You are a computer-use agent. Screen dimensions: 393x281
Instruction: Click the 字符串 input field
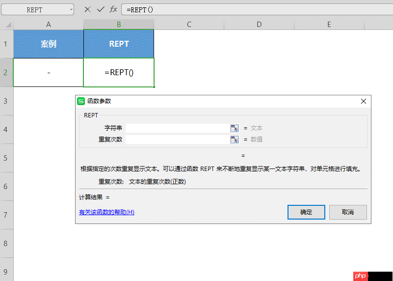(x=177, y=128)
